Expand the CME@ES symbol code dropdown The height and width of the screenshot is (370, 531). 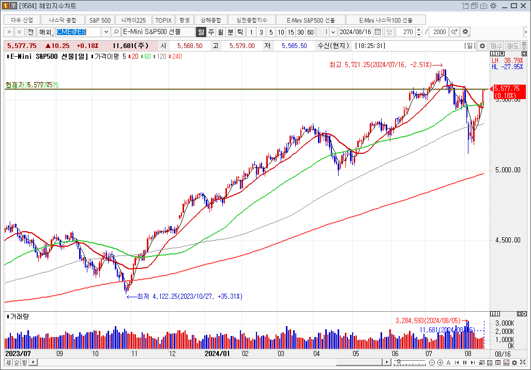pyautogui.click(x=106, y=32)
